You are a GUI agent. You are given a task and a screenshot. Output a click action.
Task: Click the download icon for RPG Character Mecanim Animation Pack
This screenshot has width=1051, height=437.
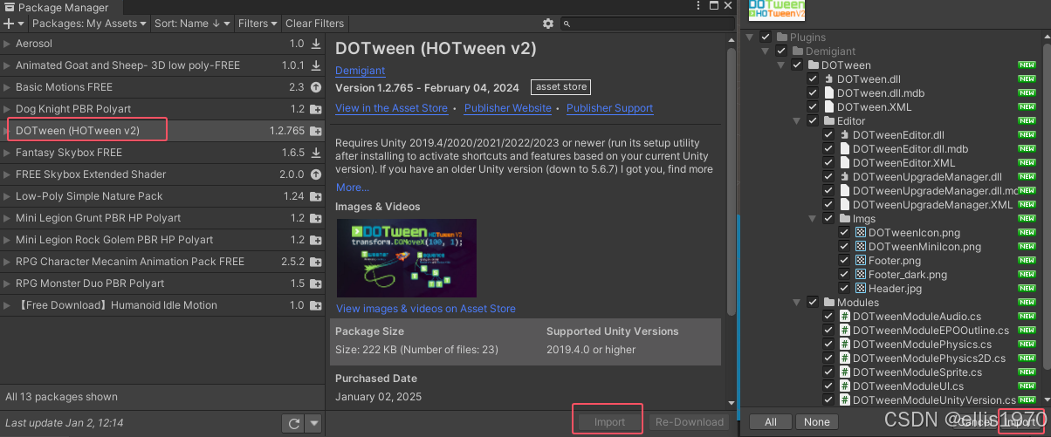316,262
